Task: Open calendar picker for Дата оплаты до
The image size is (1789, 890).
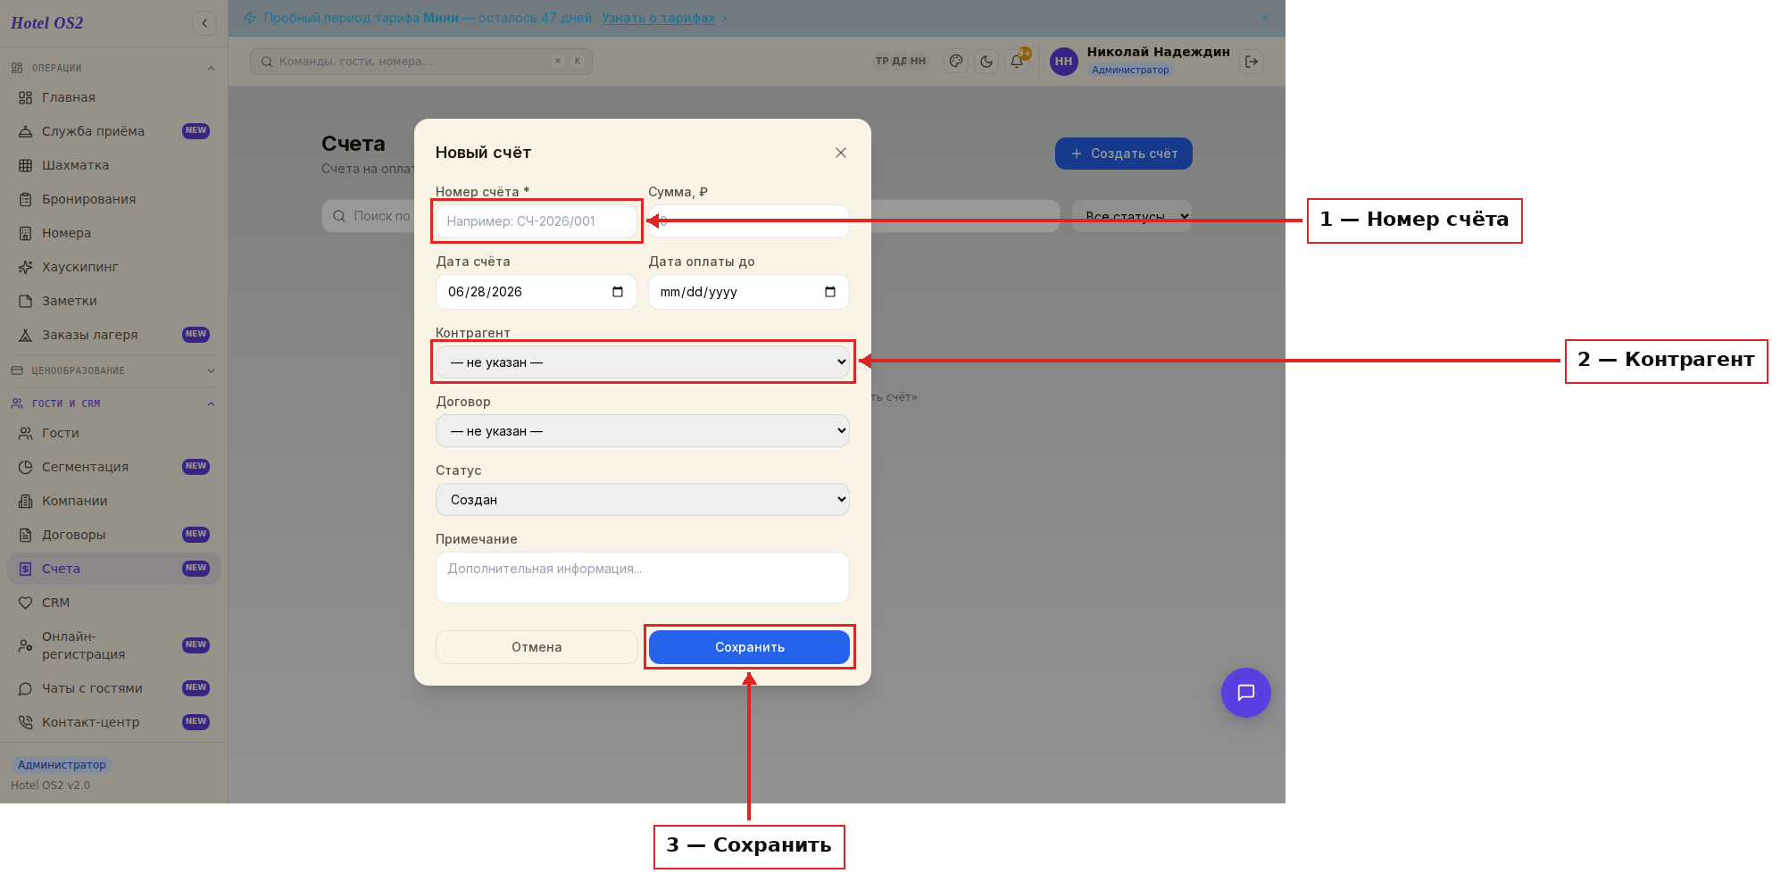Action: [830, 292]
